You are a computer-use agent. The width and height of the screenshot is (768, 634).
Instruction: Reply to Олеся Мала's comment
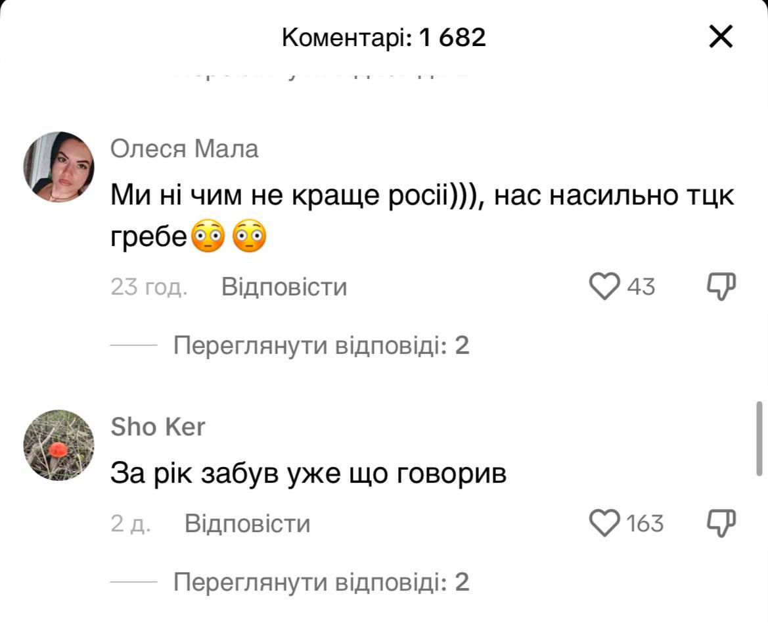click(284, 287)
